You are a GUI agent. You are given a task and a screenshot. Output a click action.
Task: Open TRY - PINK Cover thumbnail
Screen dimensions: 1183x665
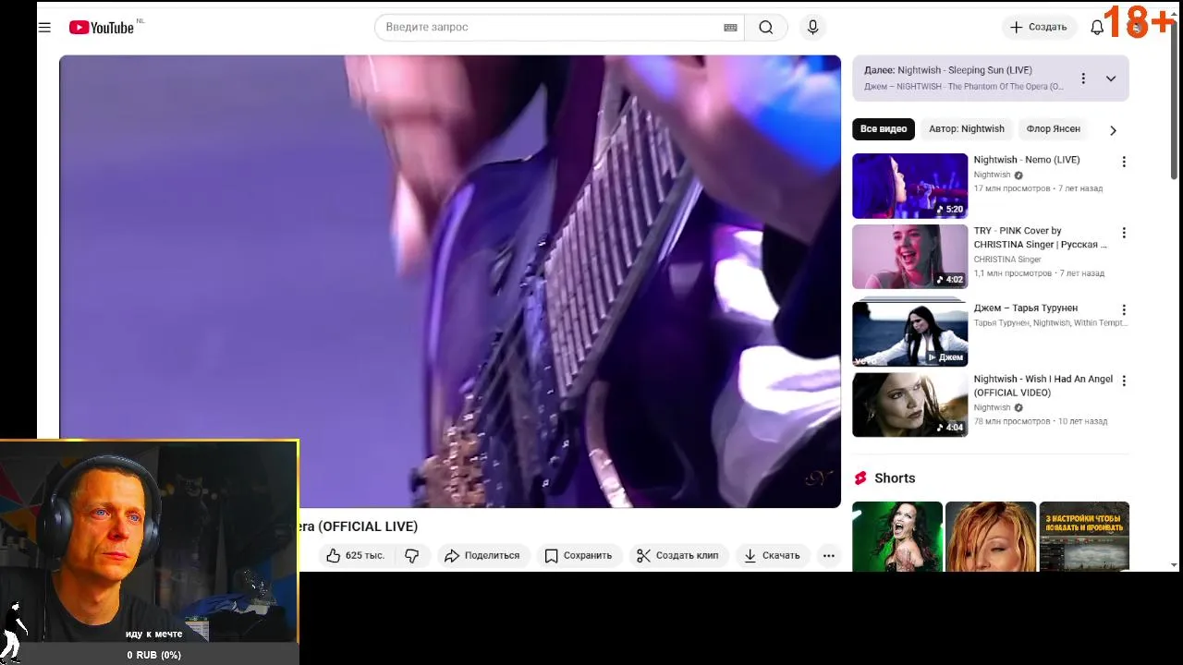pos(909,257)
